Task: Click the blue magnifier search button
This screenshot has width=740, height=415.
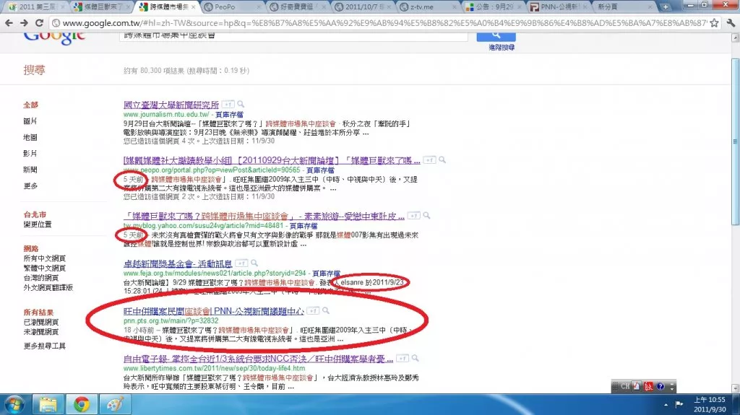Action: point(496,35)
